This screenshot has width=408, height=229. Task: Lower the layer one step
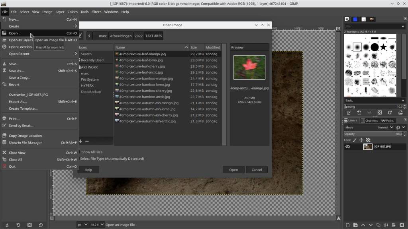tap(371, 225)
